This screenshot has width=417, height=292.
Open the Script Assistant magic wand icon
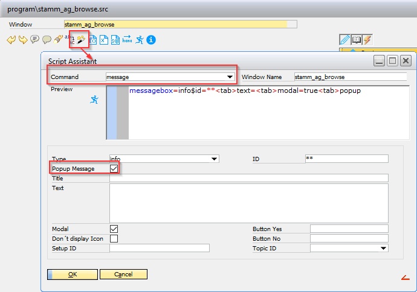click(x=80, y=40)
